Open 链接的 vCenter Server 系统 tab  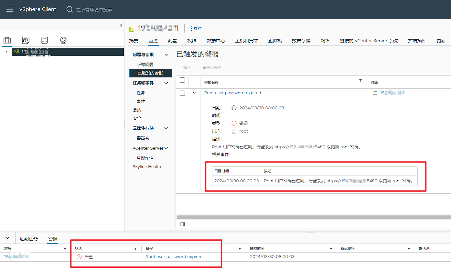[x=369, y=41]
